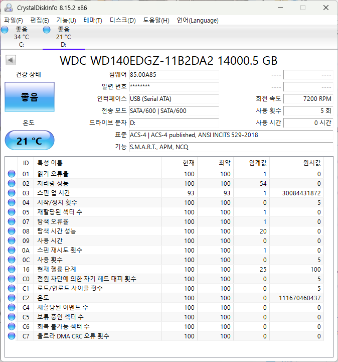
Task: Click status orb for attribute C7 울트라 DMA CRC
Action: (x=12, y=336)
